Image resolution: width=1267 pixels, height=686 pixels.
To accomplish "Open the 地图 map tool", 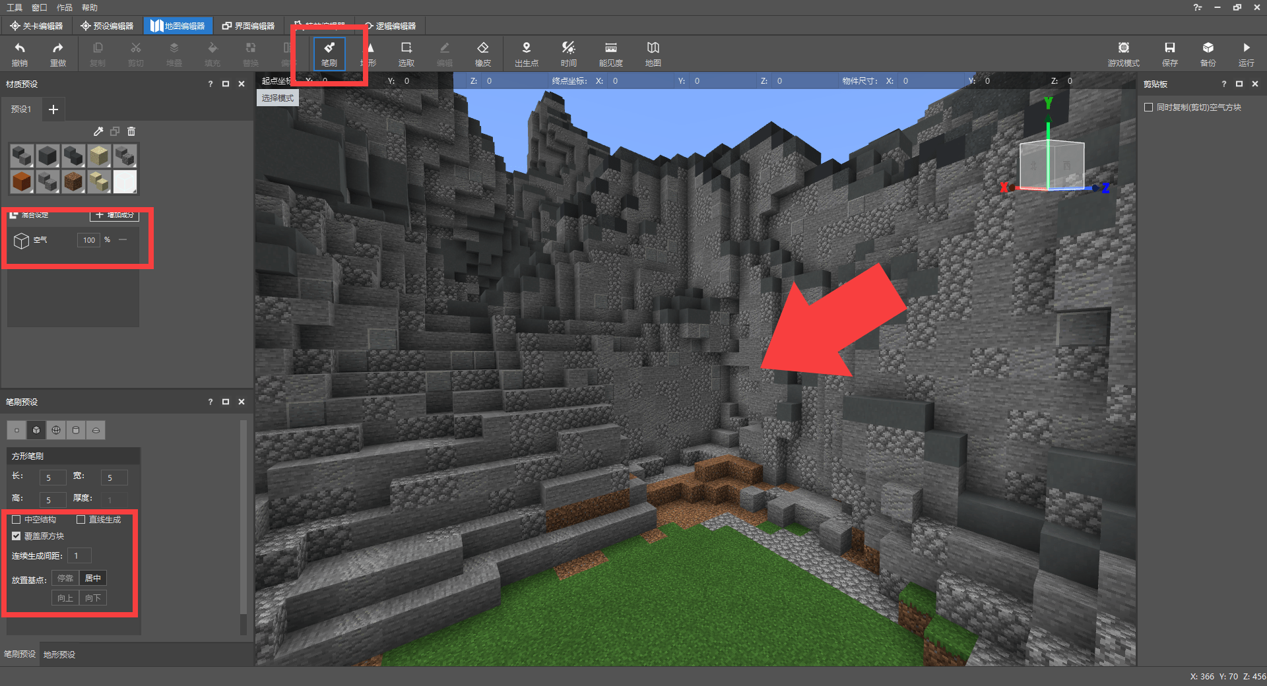I will [x=653, y=53].
